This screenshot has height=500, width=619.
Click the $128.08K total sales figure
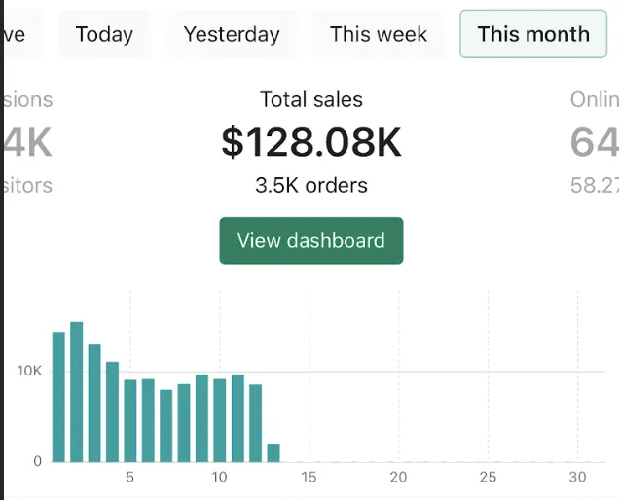tap(311, 142)
